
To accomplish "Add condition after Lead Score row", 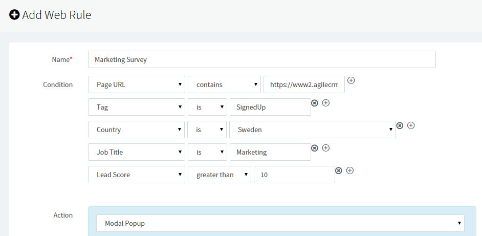I will (x=350, y=170).
